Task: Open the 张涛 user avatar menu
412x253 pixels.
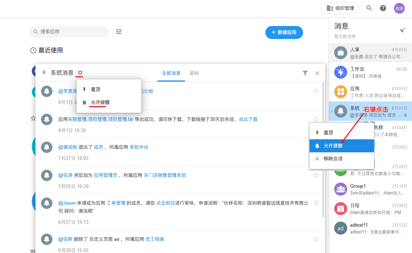Action: pos(399,8)
